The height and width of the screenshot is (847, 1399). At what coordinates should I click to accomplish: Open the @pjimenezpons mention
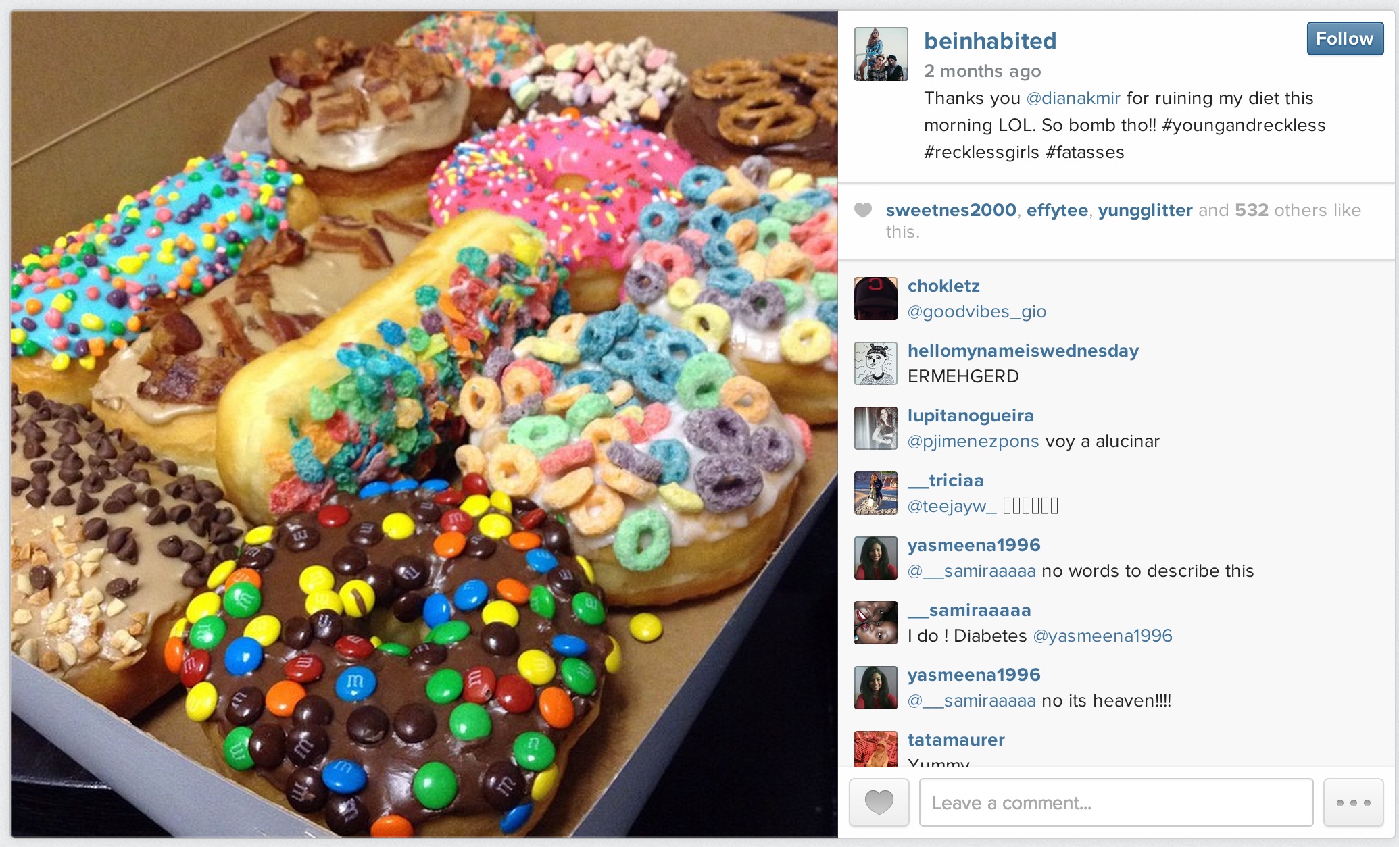973,442
